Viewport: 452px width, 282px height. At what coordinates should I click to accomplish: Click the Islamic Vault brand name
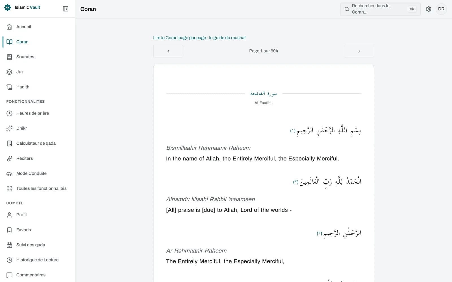(27, 7)
